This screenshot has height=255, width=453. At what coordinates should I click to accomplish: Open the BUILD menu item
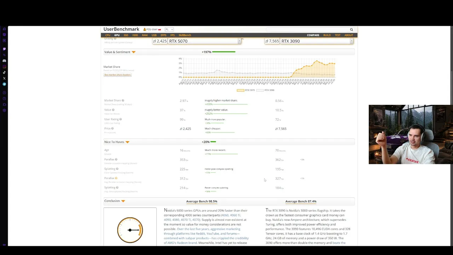pyautogui.click(x=327, y=35)
